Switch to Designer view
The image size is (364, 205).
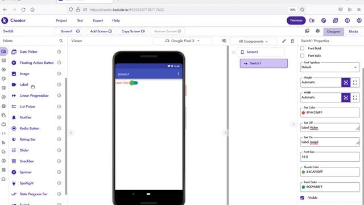click(333, 31)
